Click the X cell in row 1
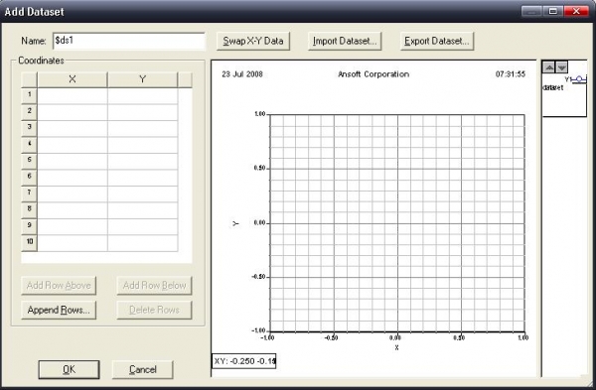The image size is (596, 390). click(73, 95)
